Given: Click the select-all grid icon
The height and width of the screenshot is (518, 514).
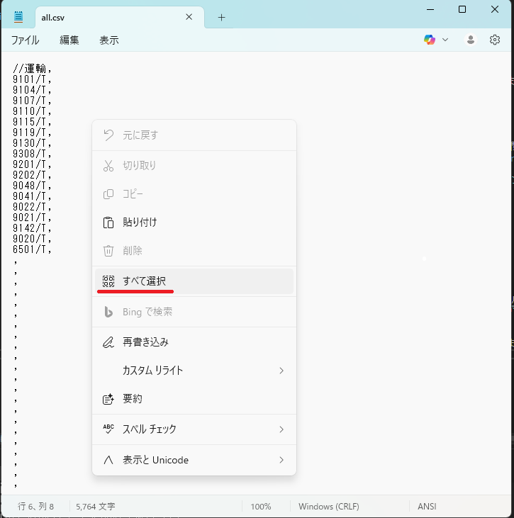Looking at the screenshot, I should 108,281.
